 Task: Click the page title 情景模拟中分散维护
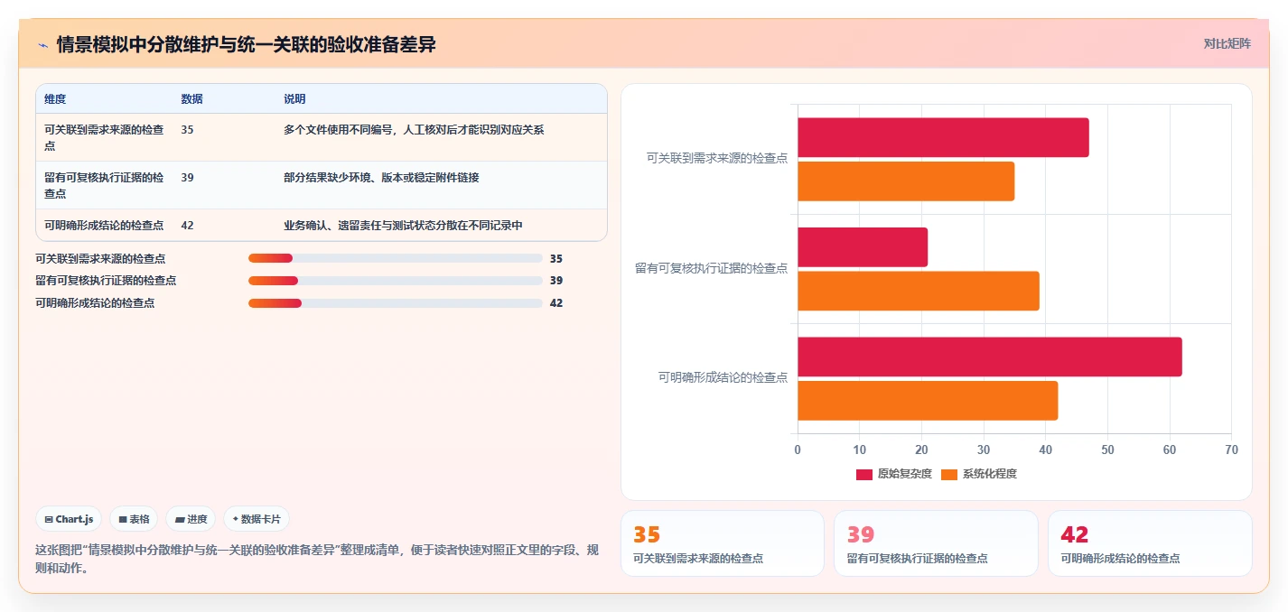[246, 44]
